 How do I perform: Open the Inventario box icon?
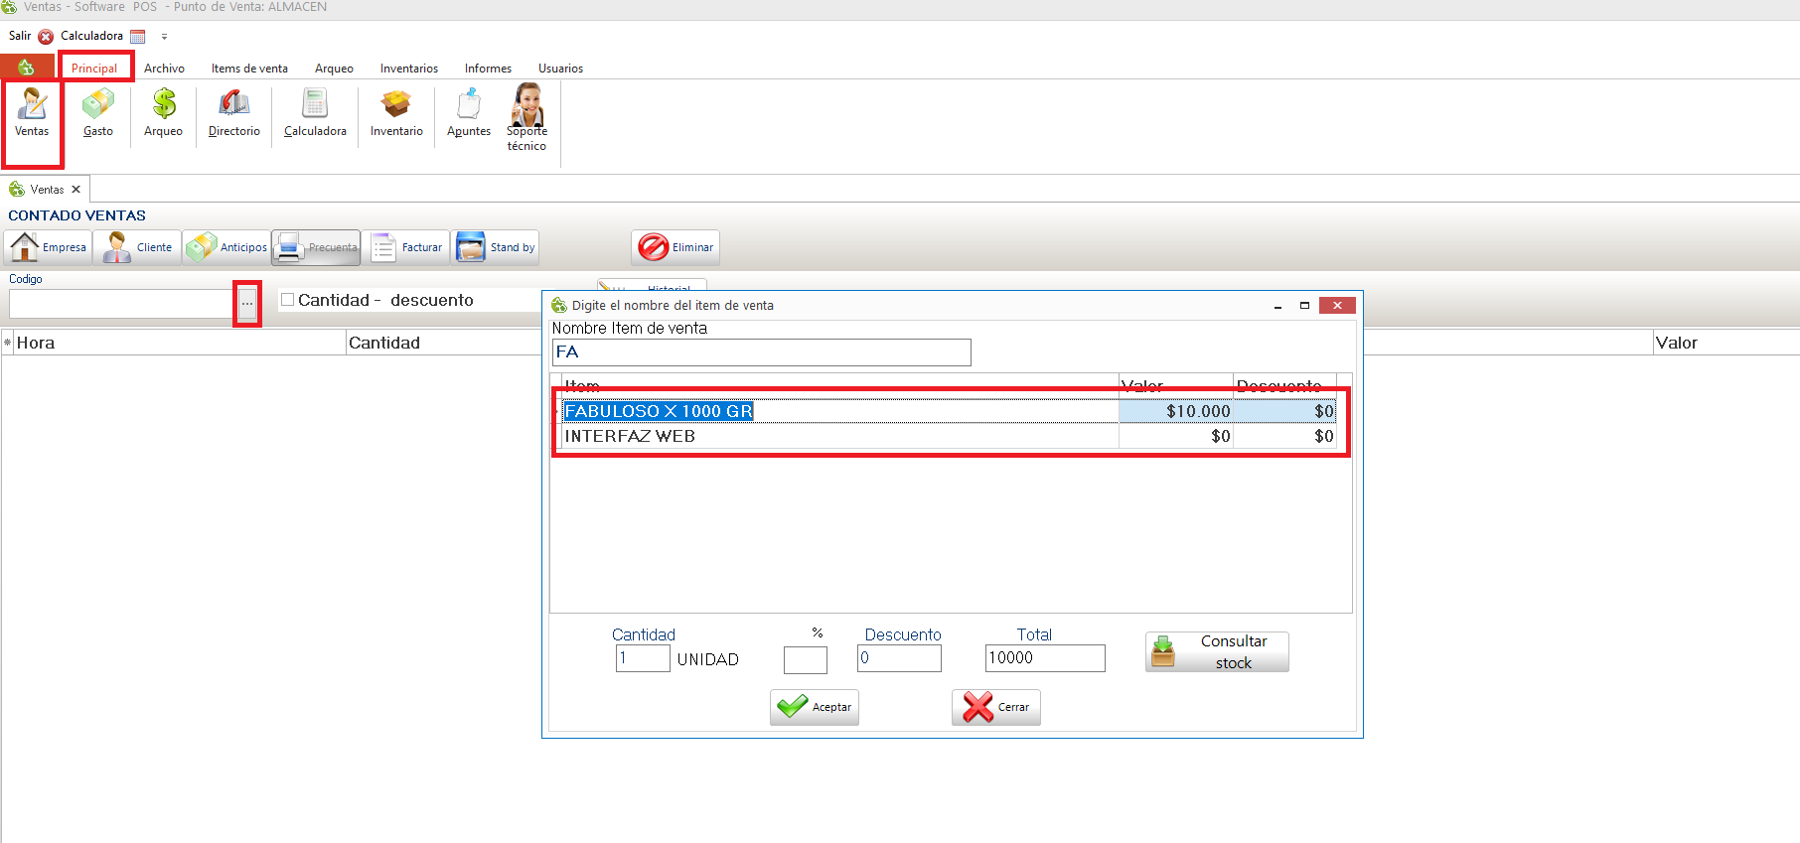click(396, 113)
